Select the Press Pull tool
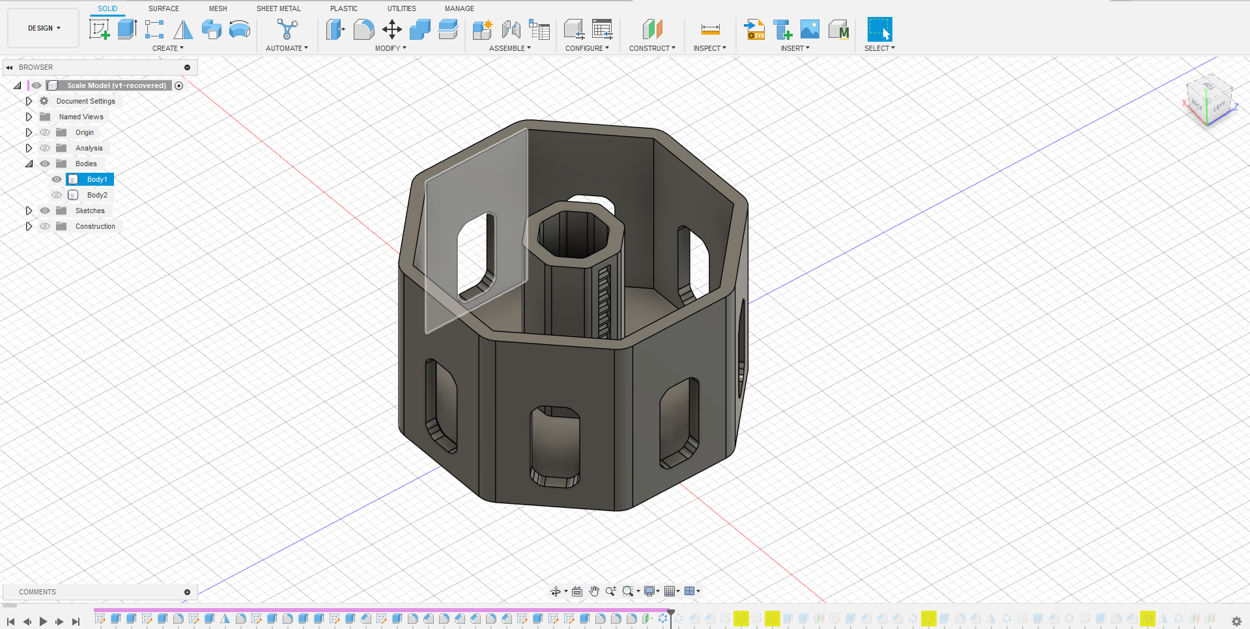The width and height of the screenshot is (1250, 629). point(335,29)
